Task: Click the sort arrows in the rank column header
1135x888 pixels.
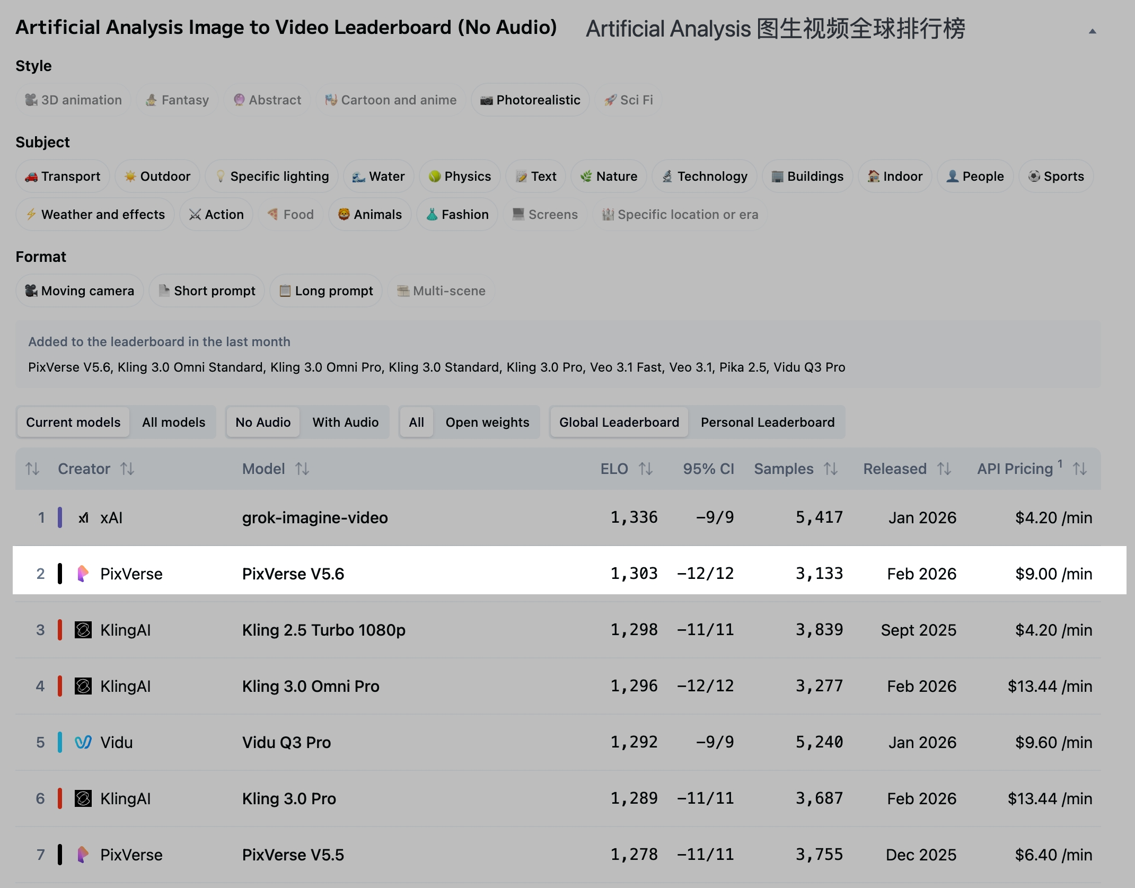Action: point(32,469)
